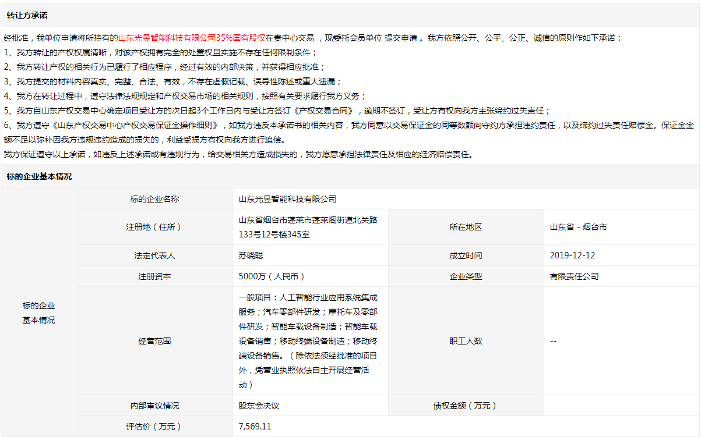The image size is (701, 437).
Task: Select commitment line 2 about 相应程序
Action: (x=164, y=67)
